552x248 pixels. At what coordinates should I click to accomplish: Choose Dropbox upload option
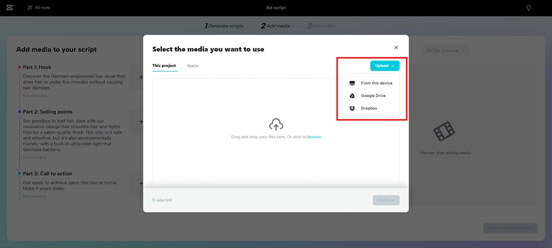(371, 108)
